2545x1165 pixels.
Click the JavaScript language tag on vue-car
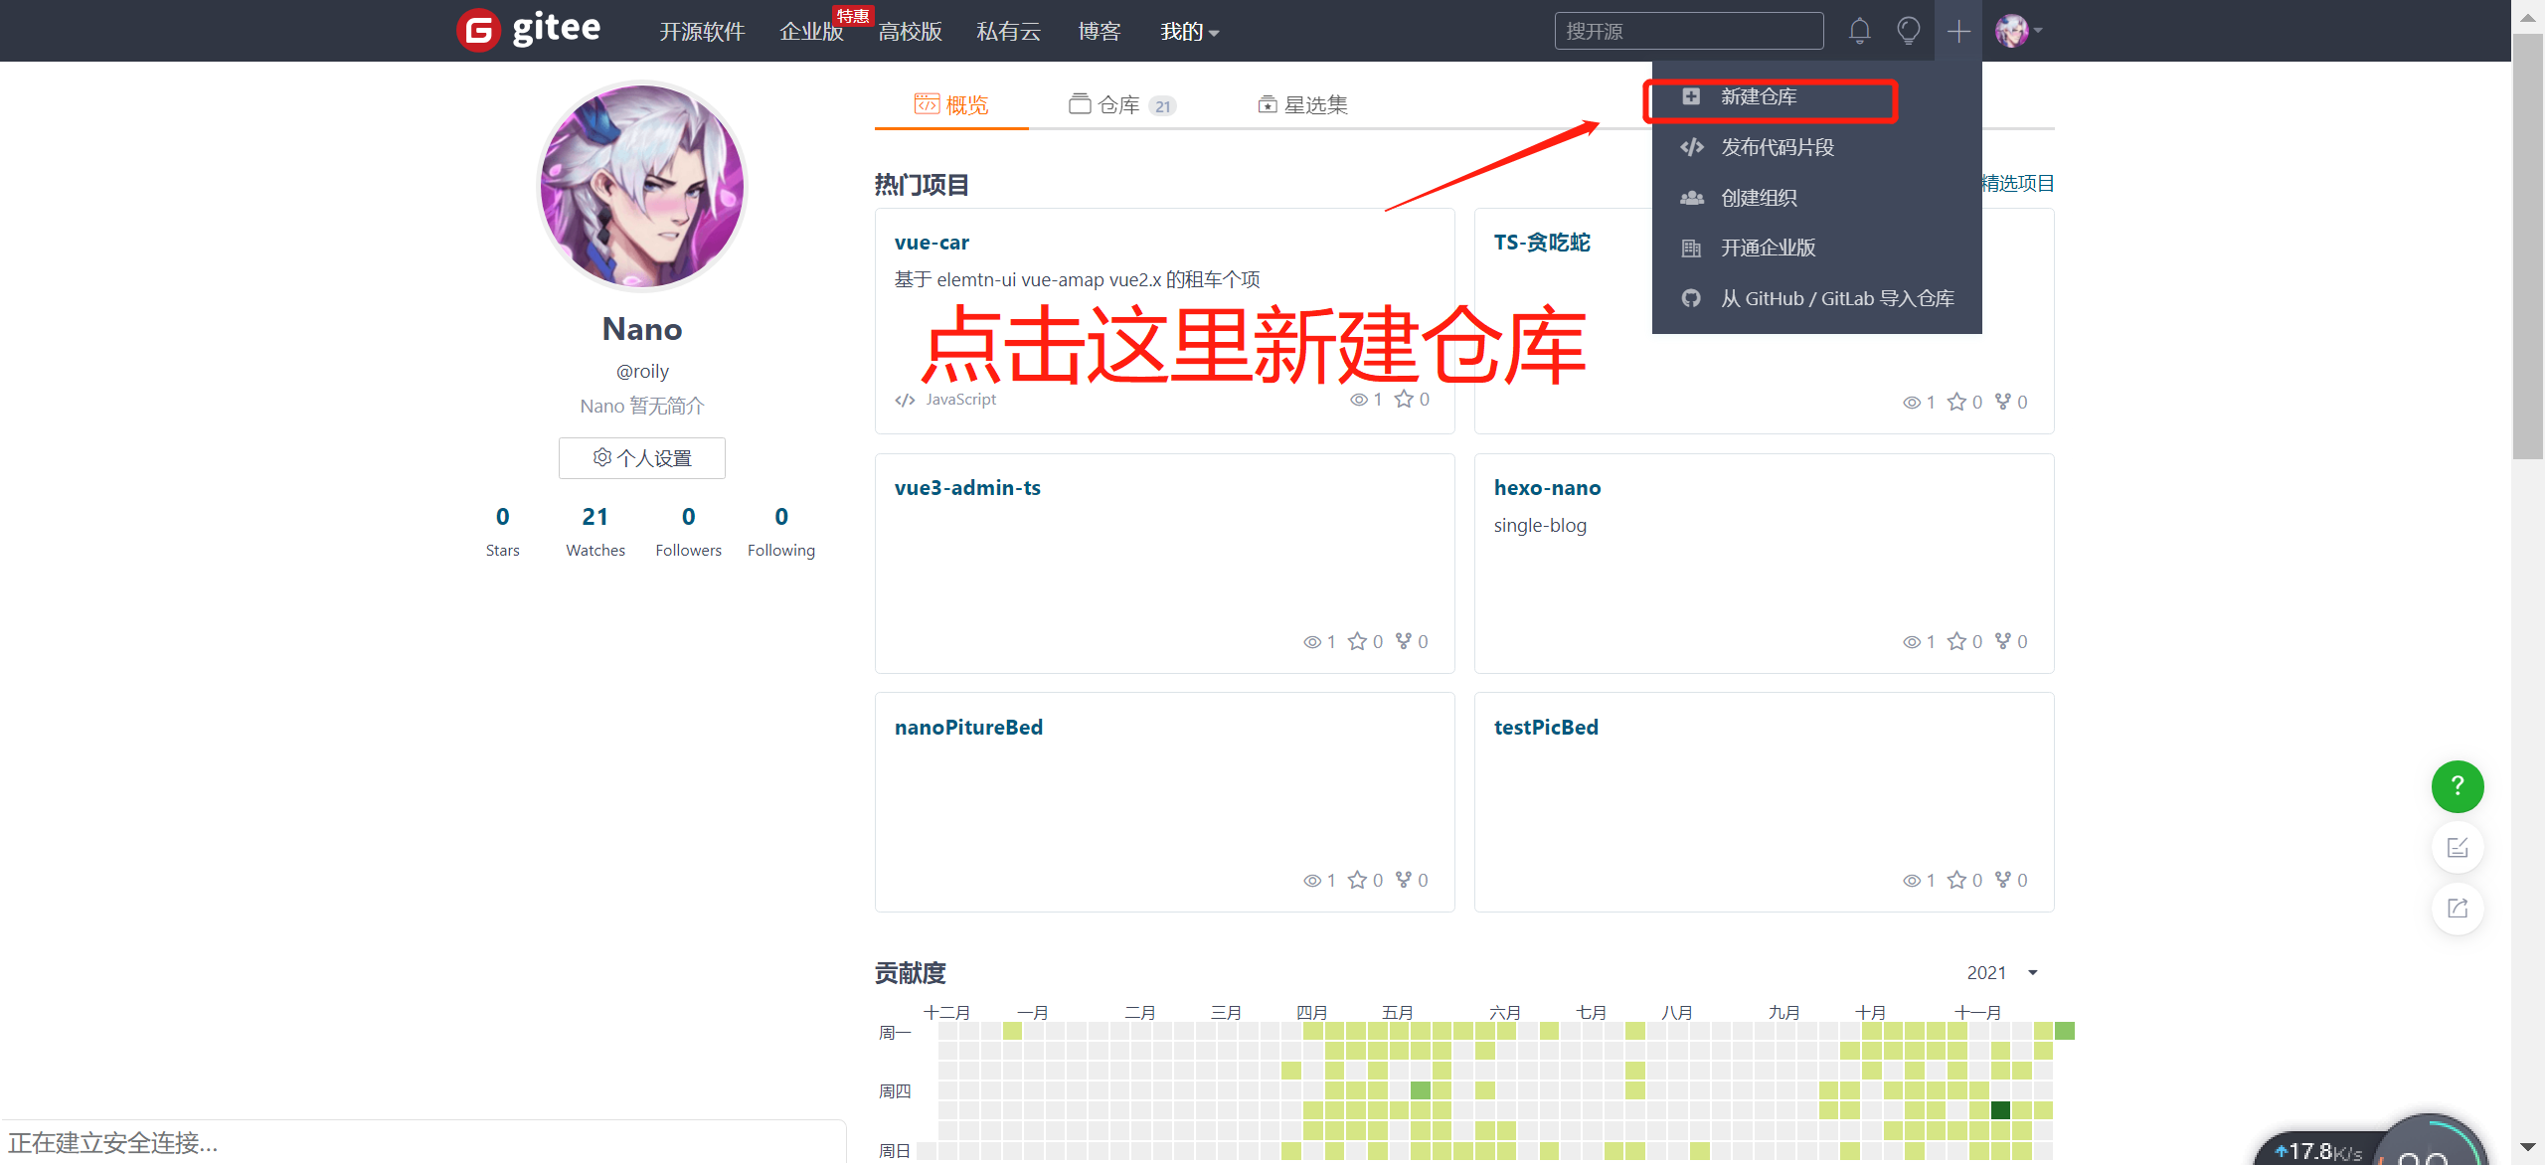(960, 399)
